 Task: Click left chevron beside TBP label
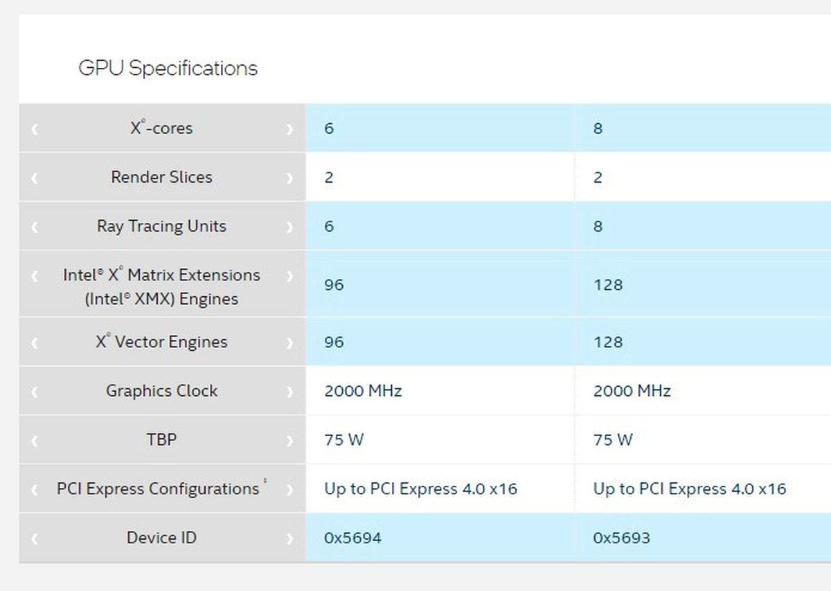35,440
